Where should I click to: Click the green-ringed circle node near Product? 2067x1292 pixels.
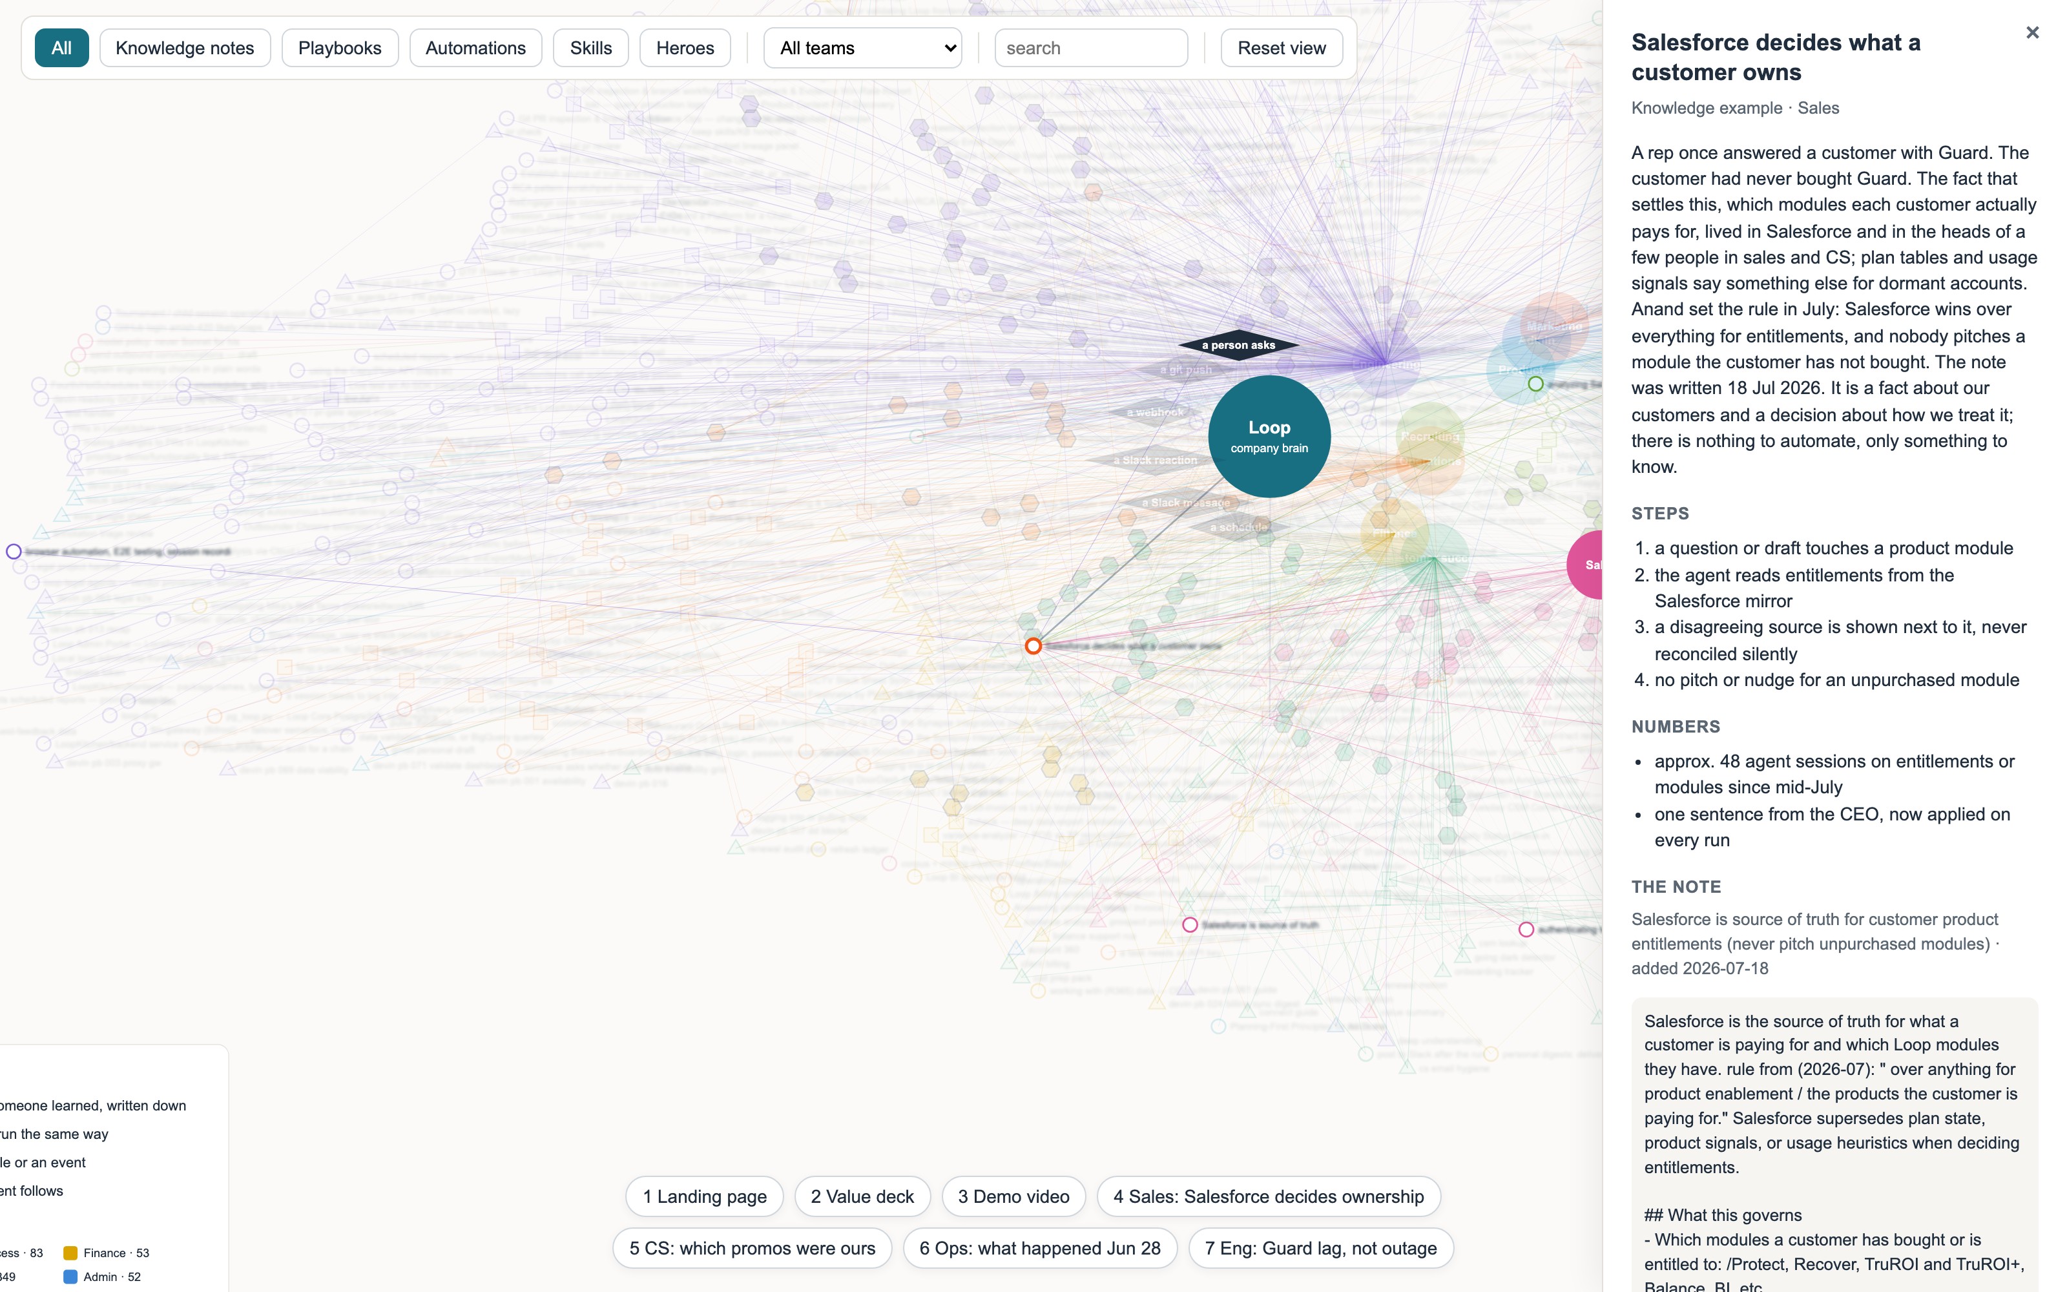pos(1536,384)
